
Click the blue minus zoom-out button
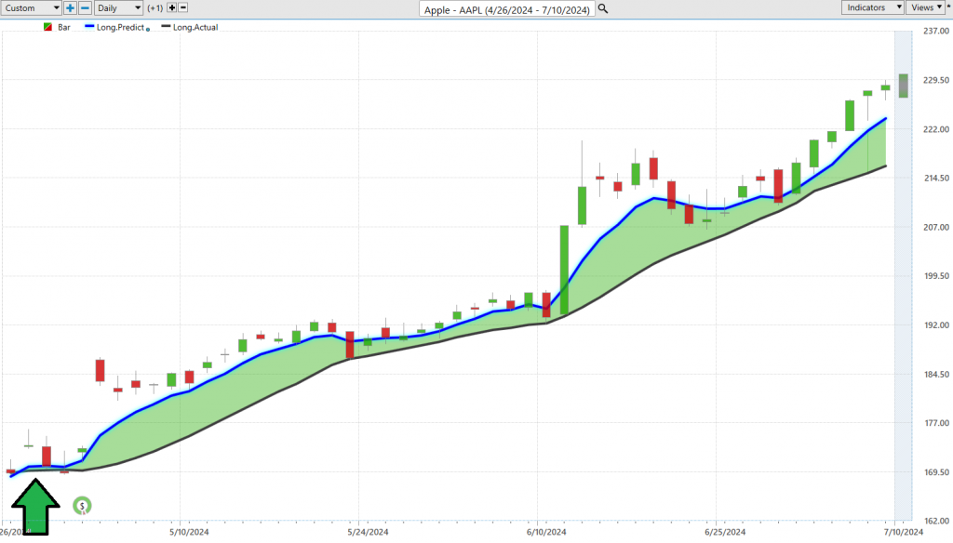click(x=86, y=7)
